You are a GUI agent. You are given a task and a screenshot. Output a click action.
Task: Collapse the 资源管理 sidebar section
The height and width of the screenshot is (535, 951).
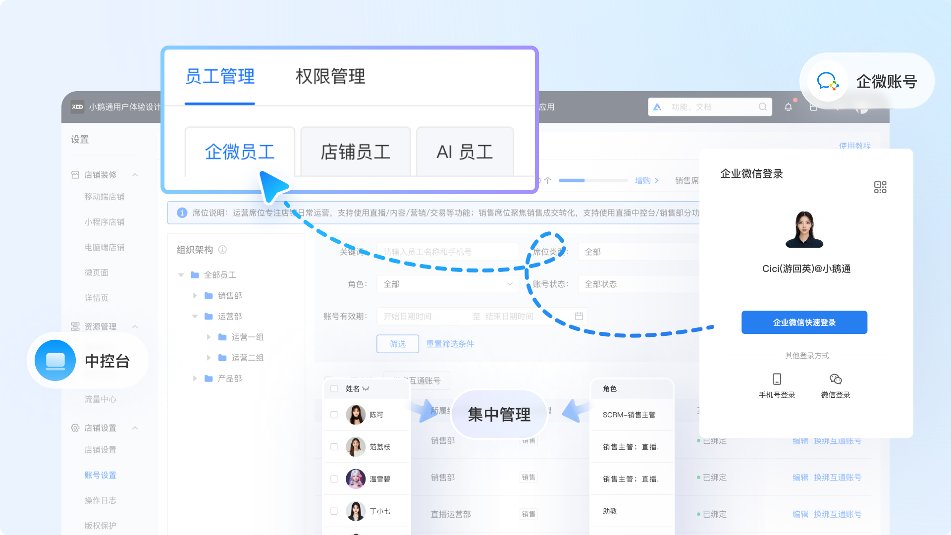tap(135, 326)
